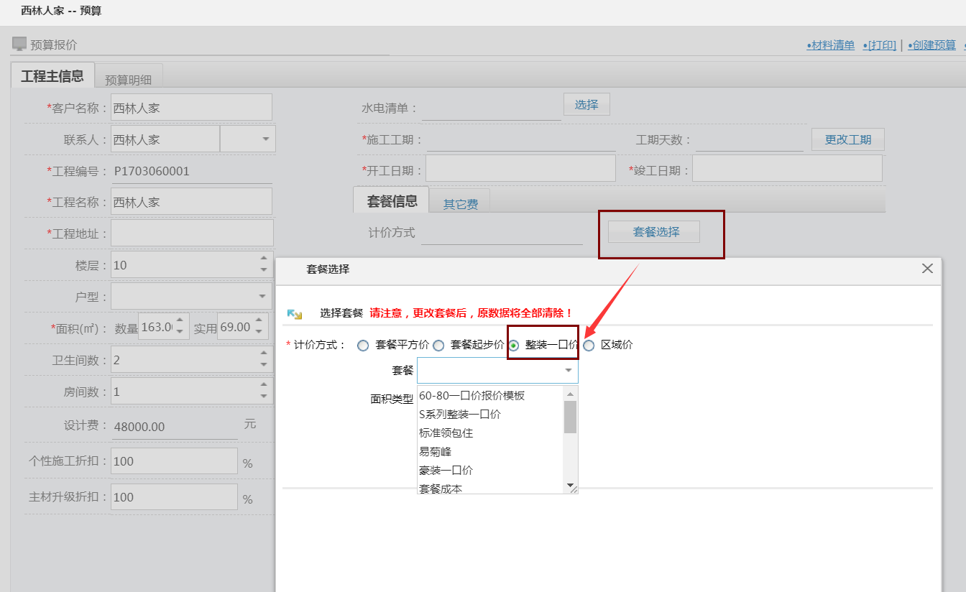The height and width of the screenshot is (592, 966).
Task: Open the 材料清单 link
Action: coord(831,45)
